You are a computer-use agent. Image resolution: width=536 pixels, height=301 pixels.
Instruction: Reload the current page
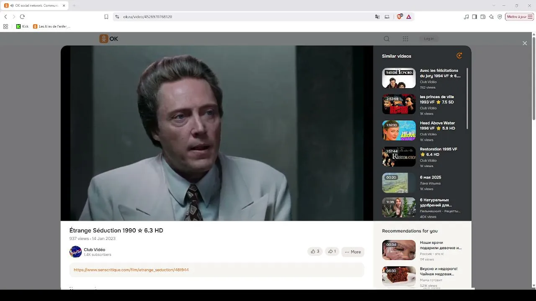[22, 17]
